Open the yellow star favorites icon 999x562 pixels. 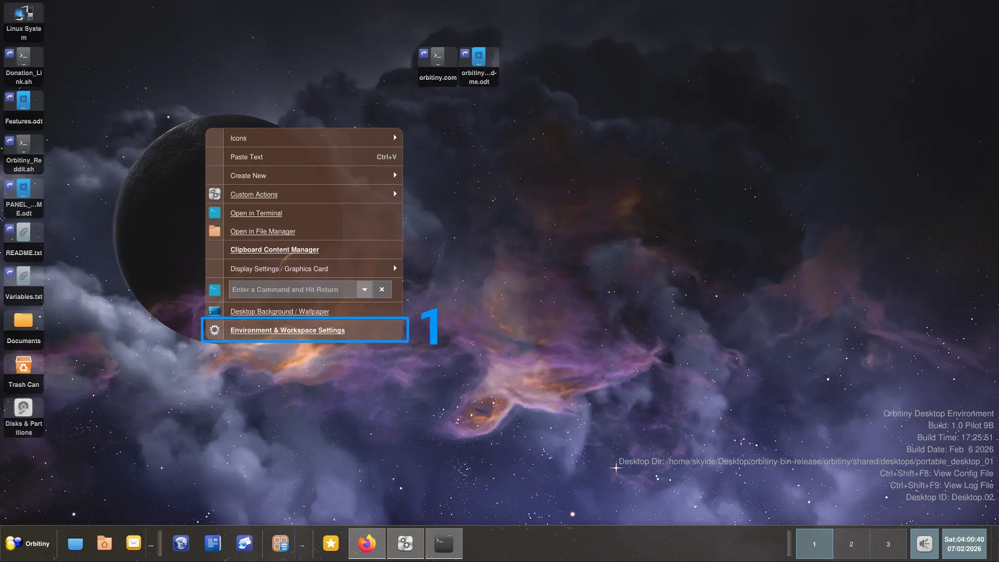330,543
